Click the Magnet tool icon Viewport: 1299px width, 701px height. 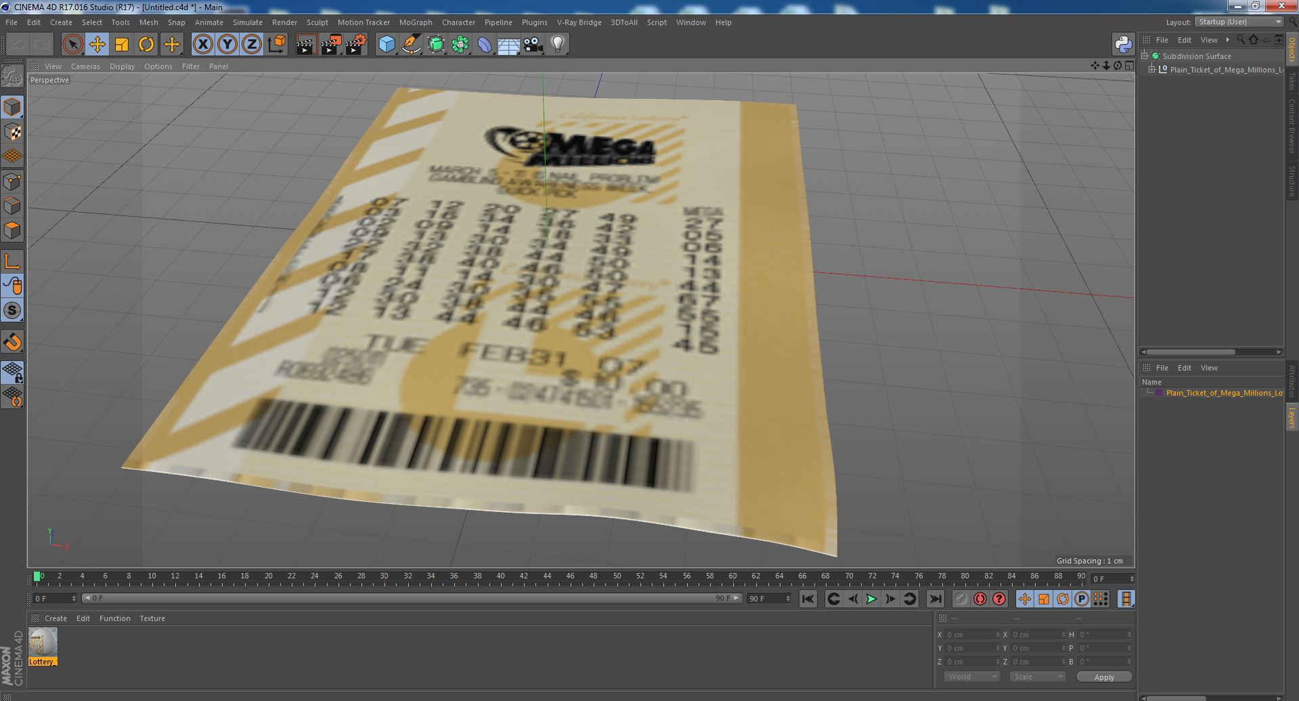click(x=12, y=342)
